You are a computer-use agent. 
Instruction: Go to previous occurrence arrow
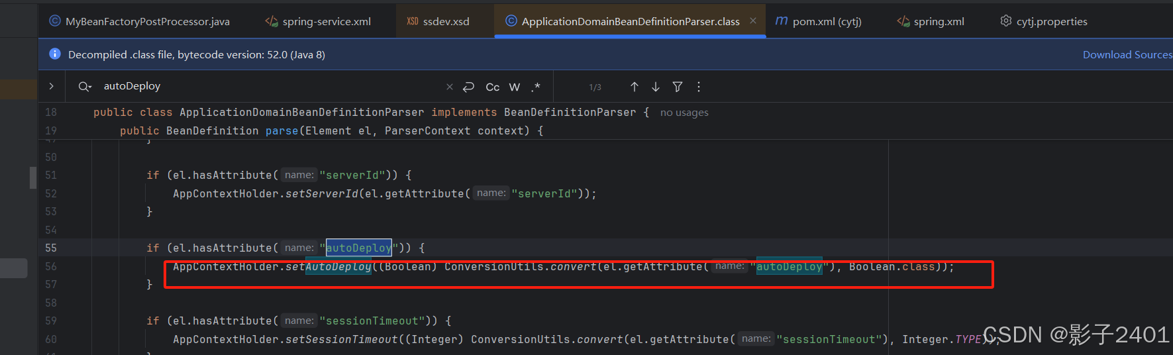tap(635, 87)
